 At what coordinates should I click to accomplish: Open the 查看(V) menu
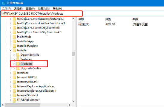click(x=30, y=9)
